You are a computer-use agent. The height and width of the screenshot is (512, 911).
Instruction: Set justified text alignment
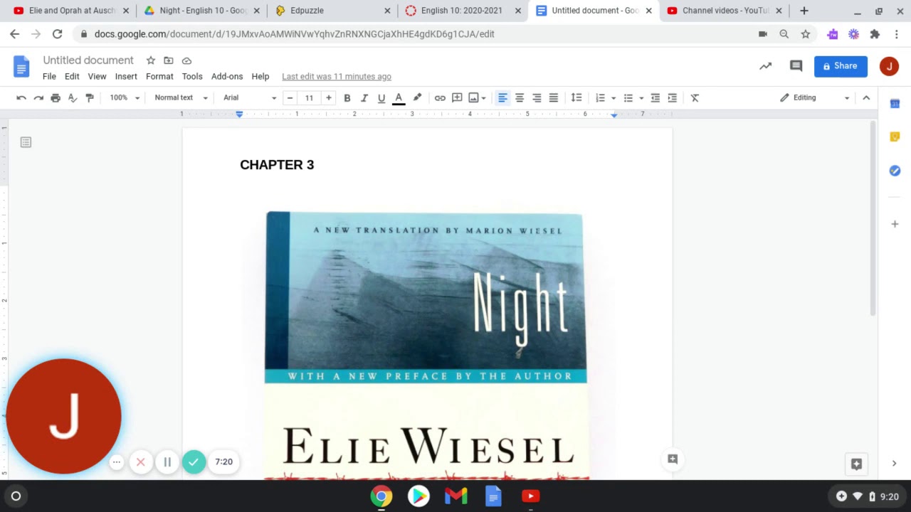click(554, 98)
